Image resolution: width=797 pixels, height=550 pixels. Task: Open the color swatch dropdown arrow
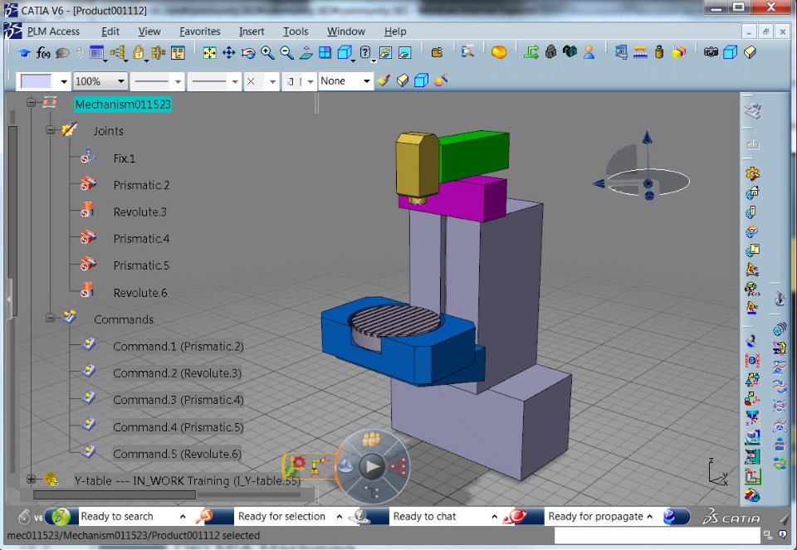pyautogui.click(x=64, y=81)
